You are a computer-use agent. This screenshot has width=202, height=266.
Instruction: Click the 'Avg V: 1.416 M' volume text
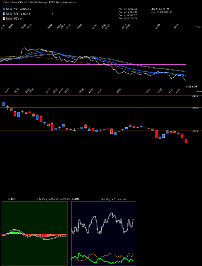[x=160, y=9]
